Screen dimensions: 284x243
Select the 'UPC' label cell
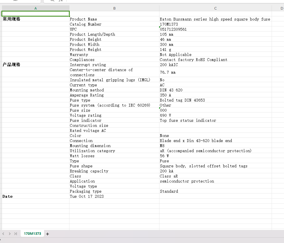pyautogui.click(x=114, y=29)
